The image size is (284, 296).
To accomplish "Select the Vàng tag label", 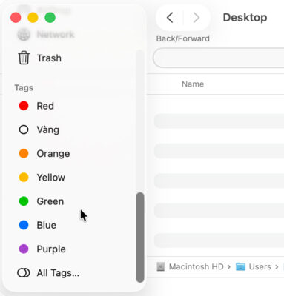I will [x=47, y=129].
